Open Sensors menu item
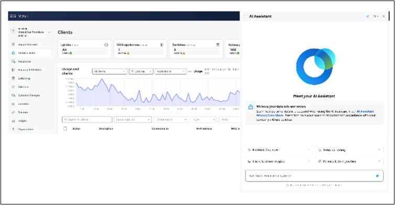 pos(30,112)
